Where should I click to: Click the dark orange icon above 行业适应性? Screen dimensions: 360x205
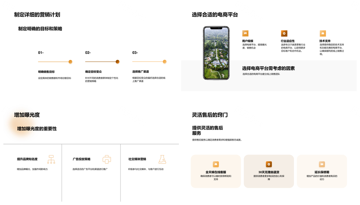point(284,33)
